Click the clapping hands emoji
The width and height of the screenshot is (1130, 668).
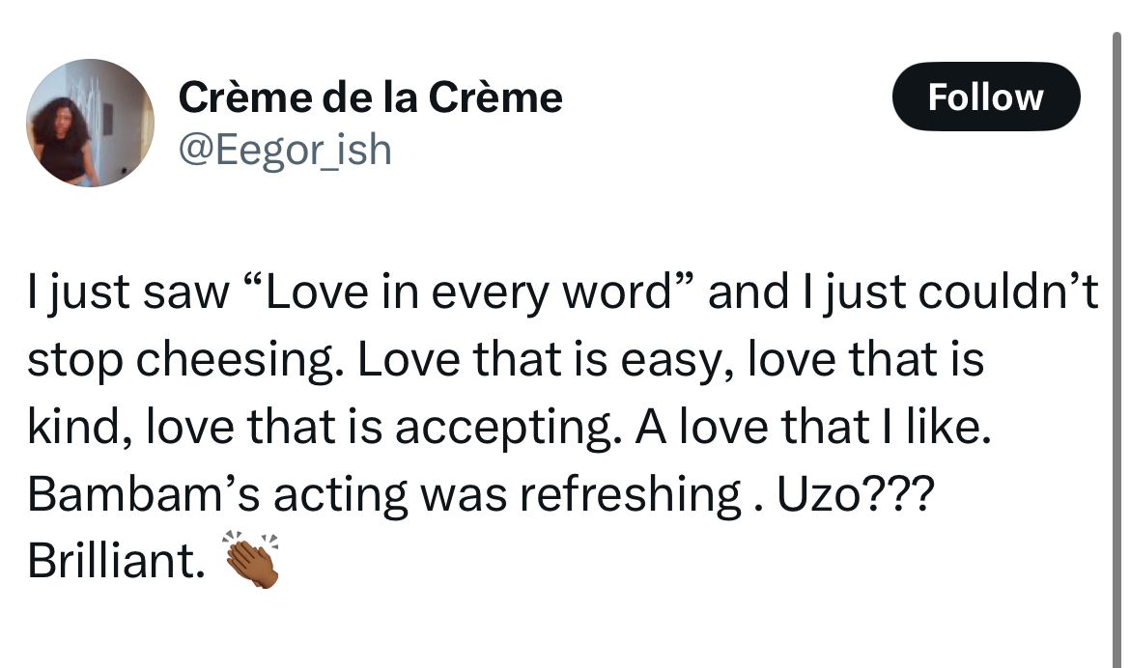pyautogui.click(x=251, y=560)
